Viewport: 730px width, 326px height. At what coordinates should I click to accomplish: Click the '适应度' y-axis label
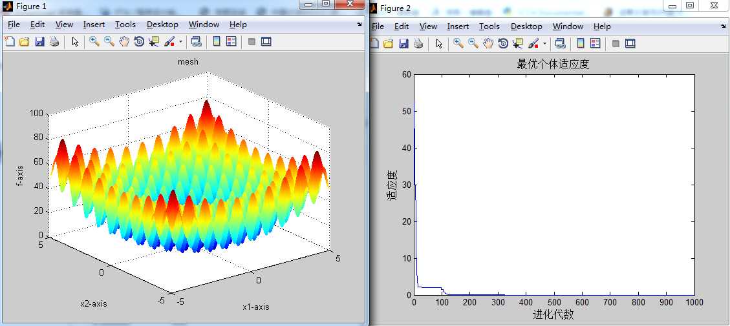[392, 185]
